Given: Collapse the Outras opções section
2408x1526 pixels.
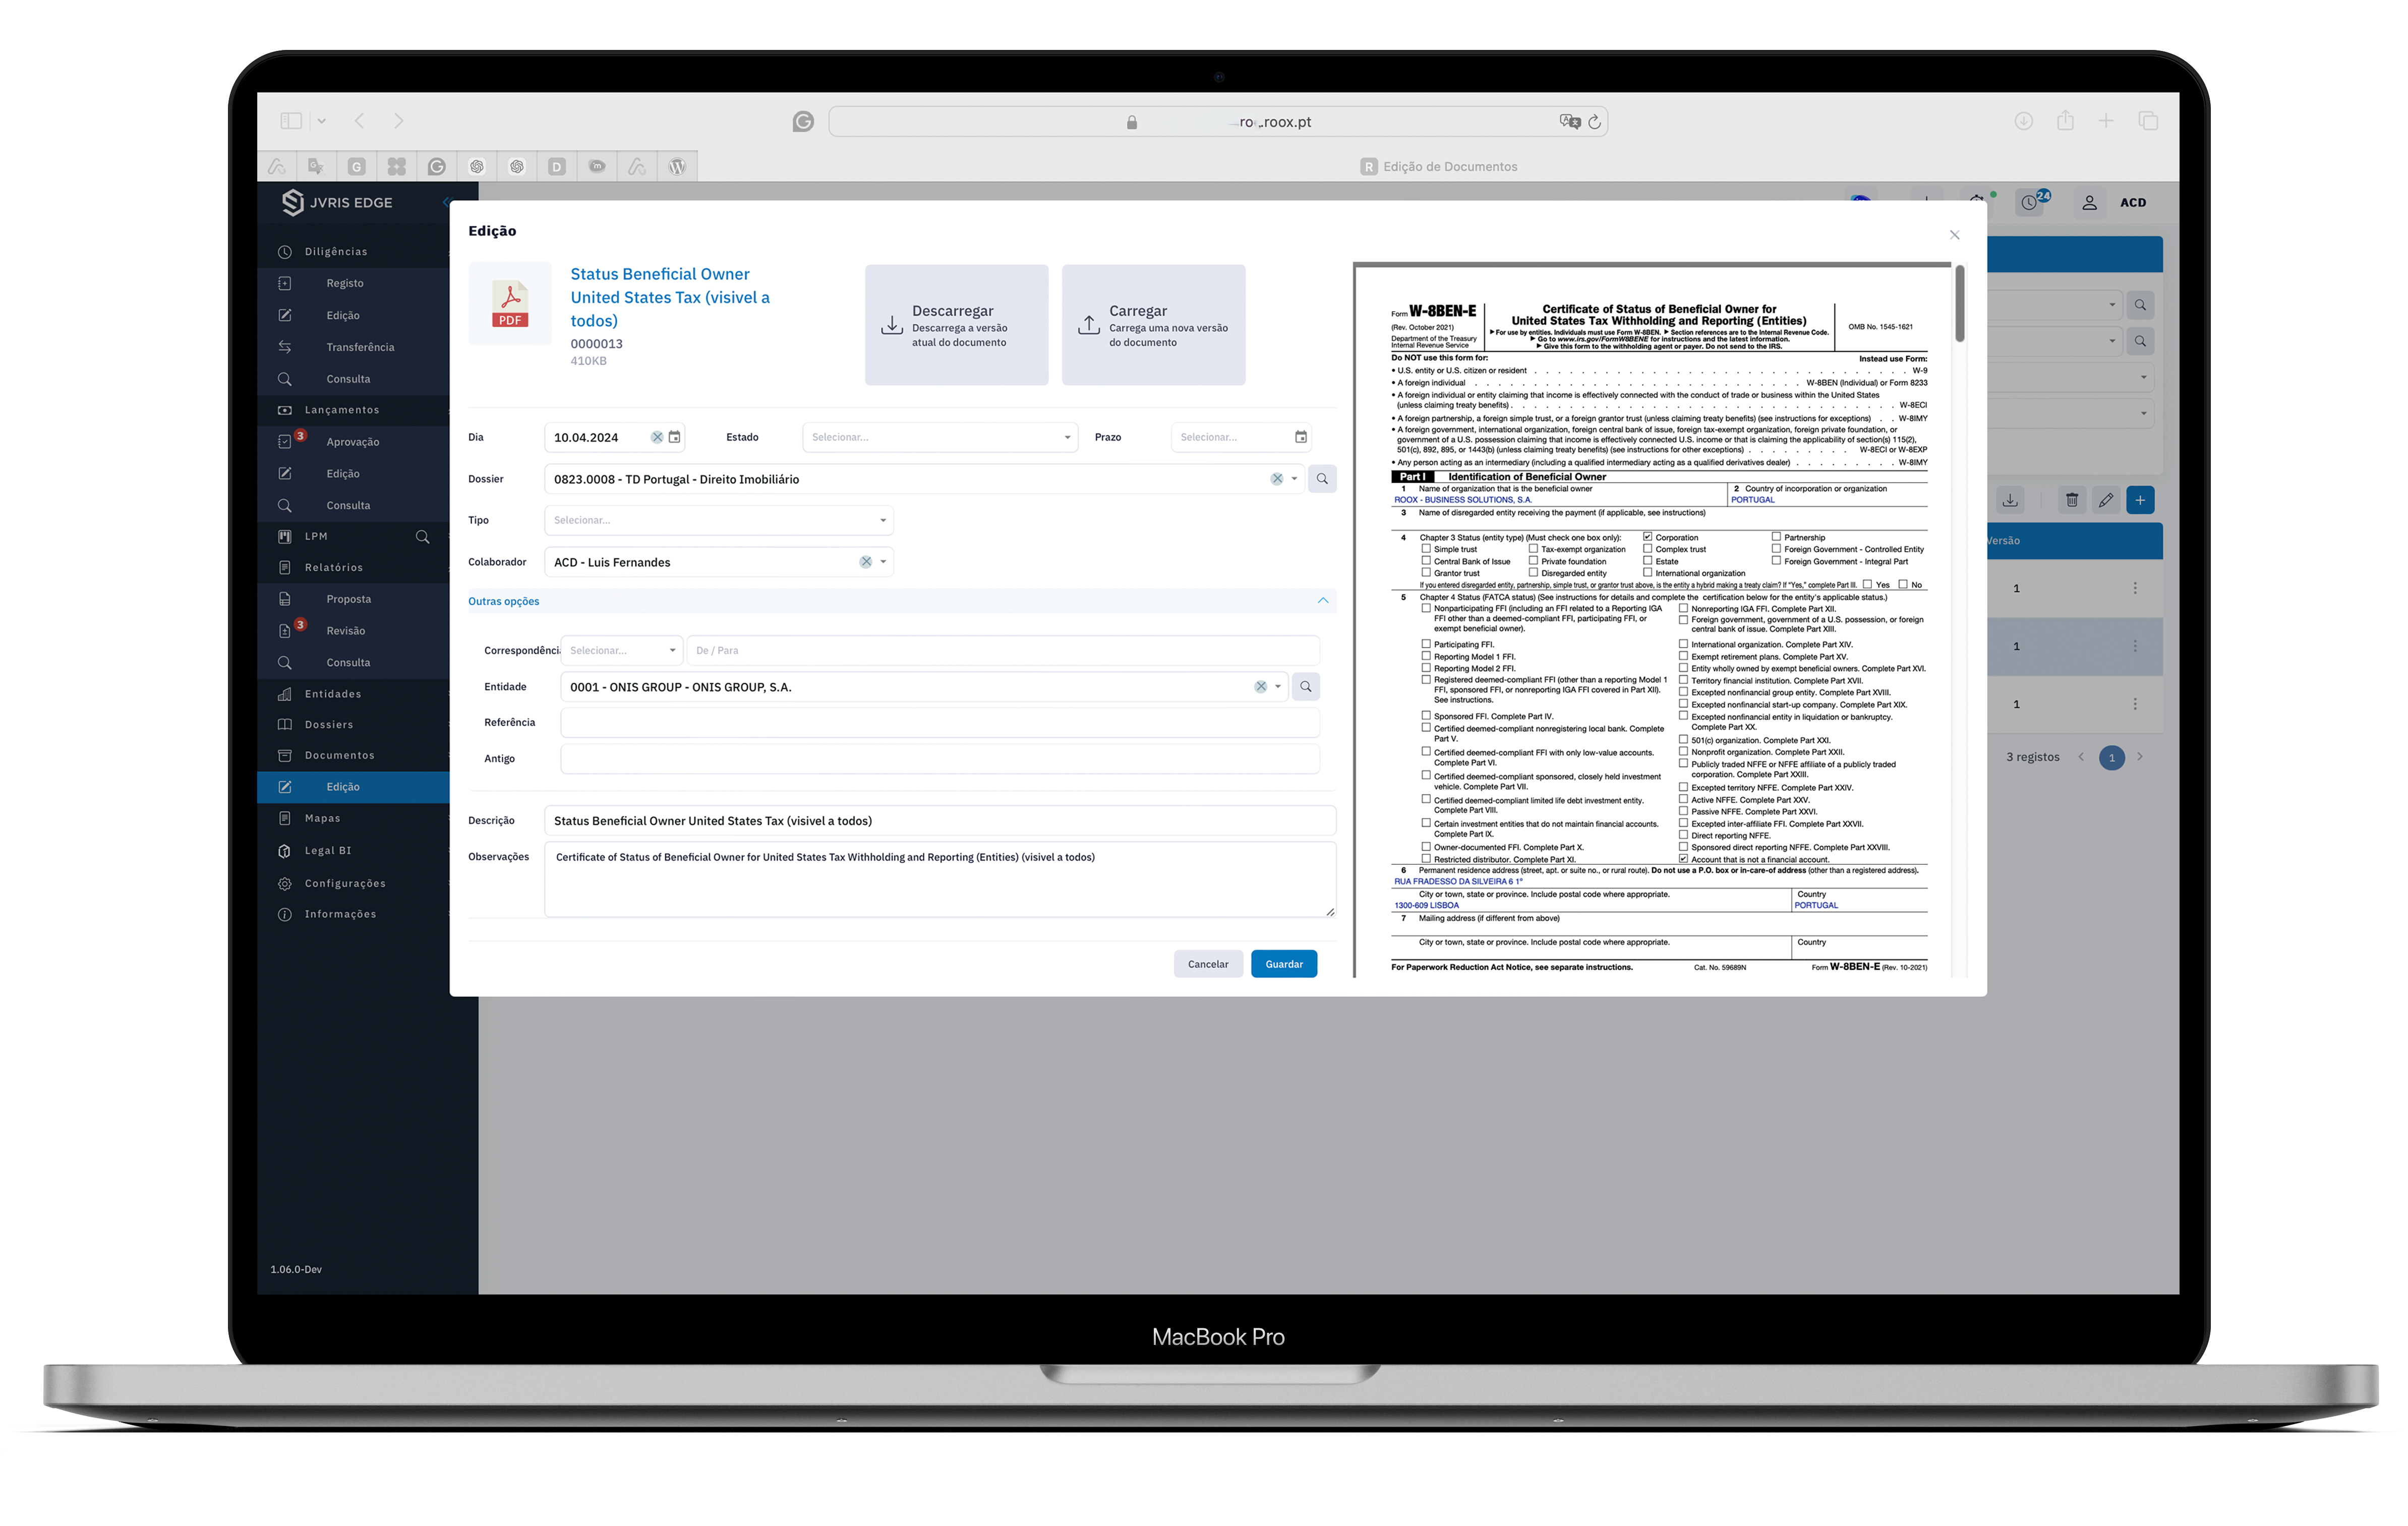Looking at the screenshot, I should click(1323, 600).
